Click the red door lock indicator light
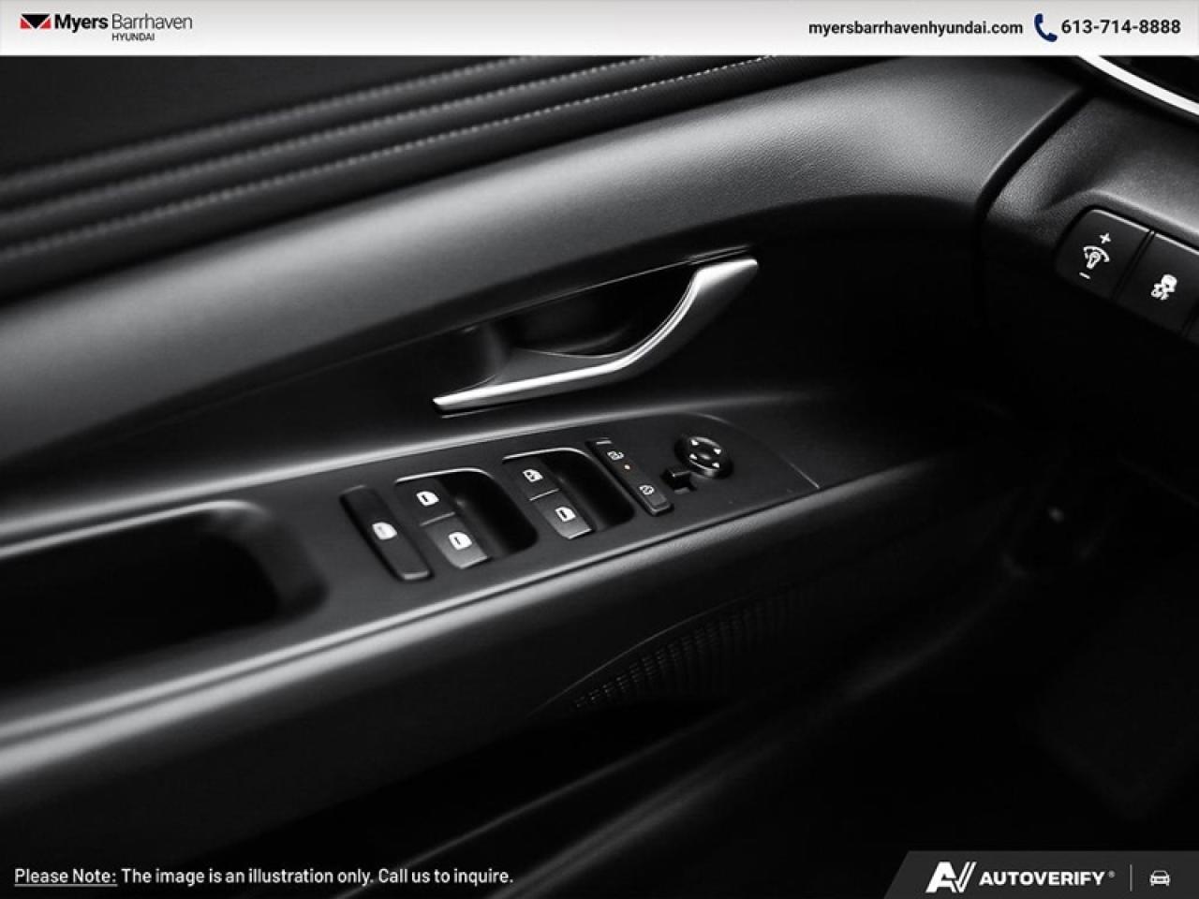The image size is (1199, 899). 627,466
